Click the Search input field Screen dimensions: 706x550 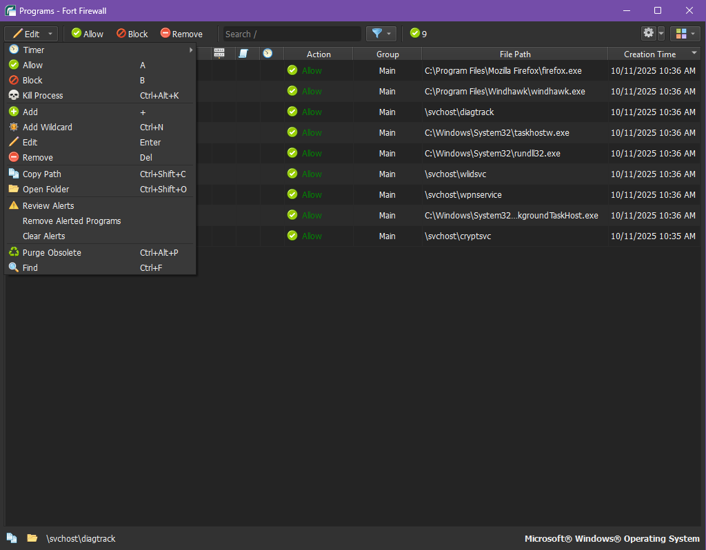(x=292, y=34)
